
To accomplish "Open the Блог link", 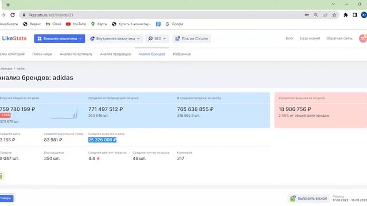I will click(x=290, y=38).
